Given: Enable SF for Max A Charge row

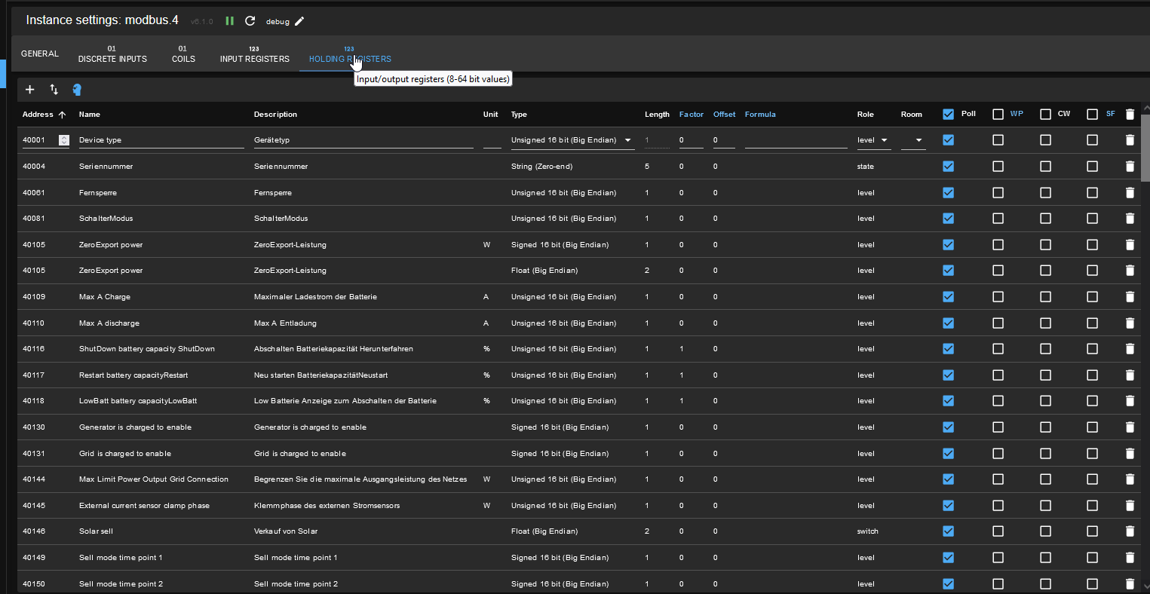Looking at the screenshot, I should pyautogui.click(x=1092, y=296).
